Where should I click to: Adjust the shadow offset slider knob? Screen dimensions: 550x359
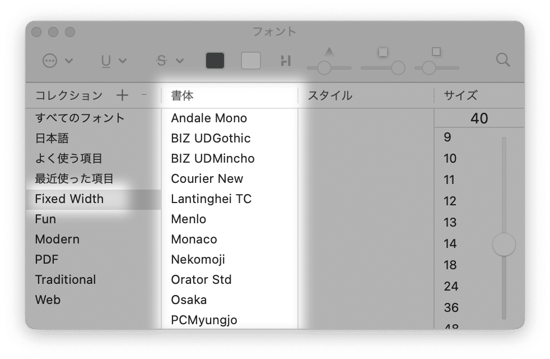click(428, 68)
